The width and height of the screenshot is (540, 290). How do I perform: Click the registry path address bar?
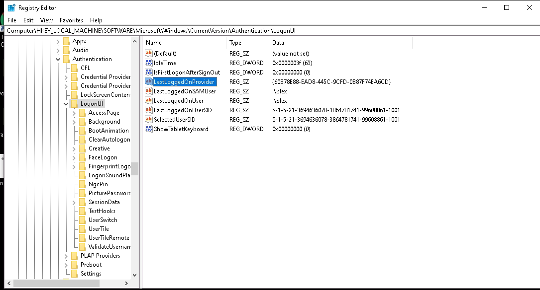(x=269, y=31)
